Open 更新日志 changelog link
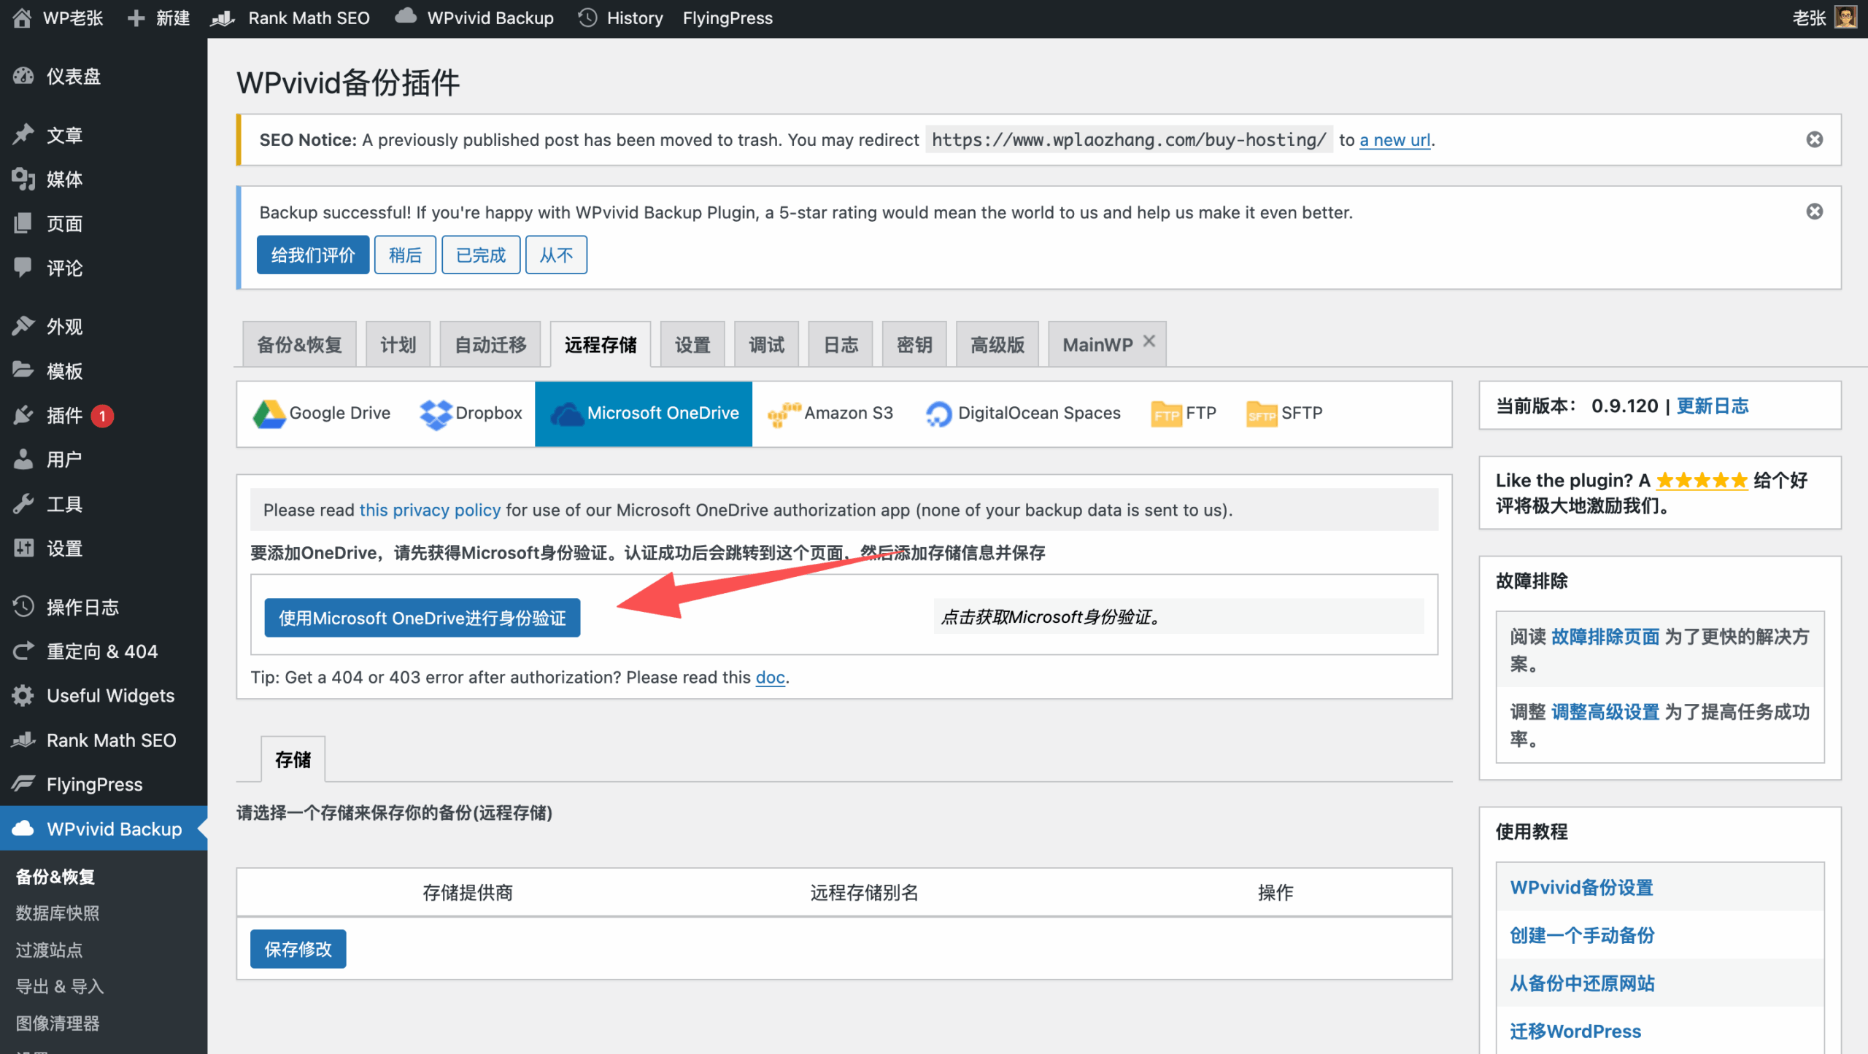 1712,406
